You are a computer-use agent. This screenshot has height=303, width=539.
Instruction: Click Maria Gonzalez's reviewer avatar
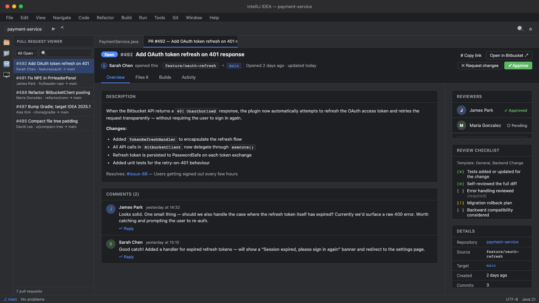coord(462,126)
